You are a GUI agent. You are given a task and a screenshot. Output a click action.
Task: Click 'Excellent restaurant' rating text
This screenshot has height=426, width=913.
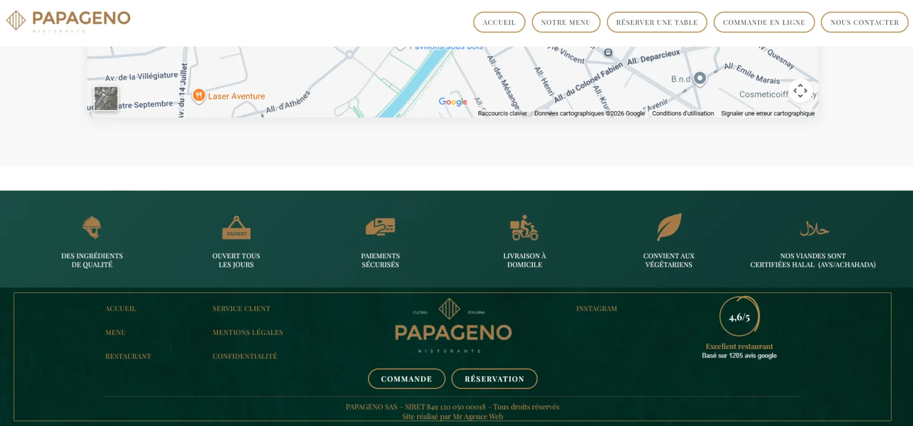coord(740,346)
